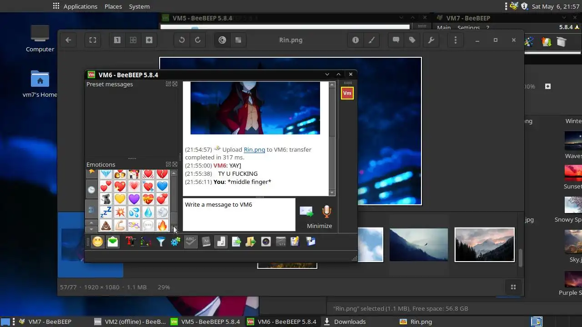Click the send file document icon
The width and height of the screenshot is (582, 327).
click(236, 242)
